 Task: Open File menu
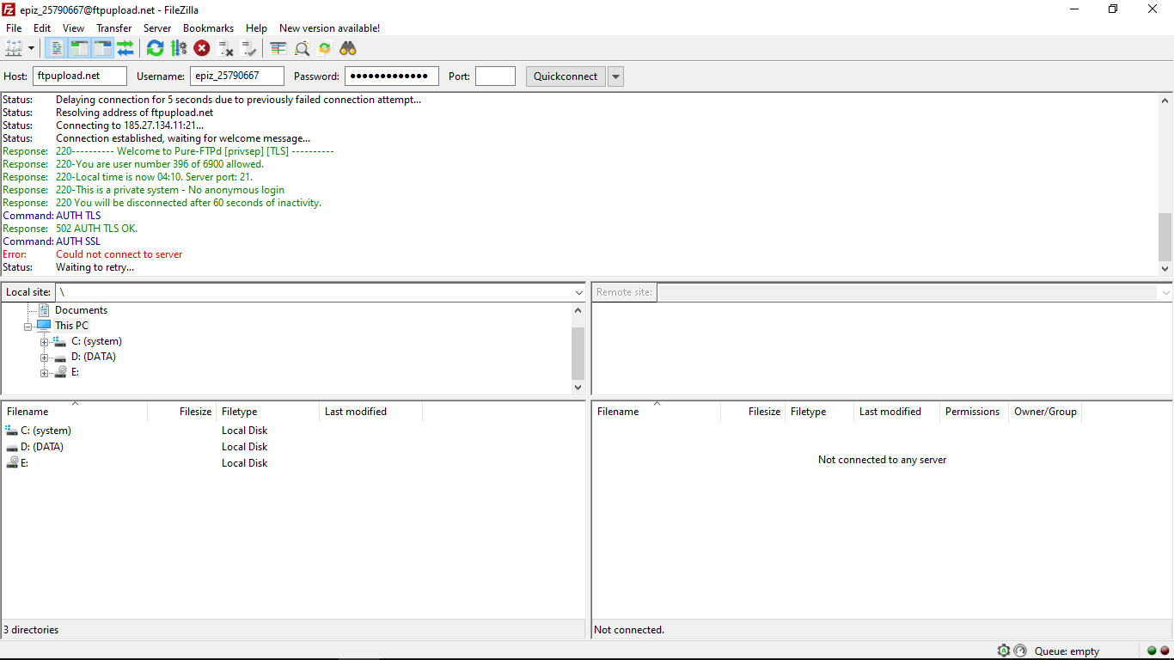(x=14, y=28)
